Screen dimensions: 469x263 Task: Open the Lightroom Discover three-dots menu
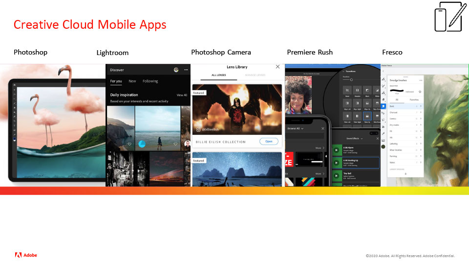point(186,70)
